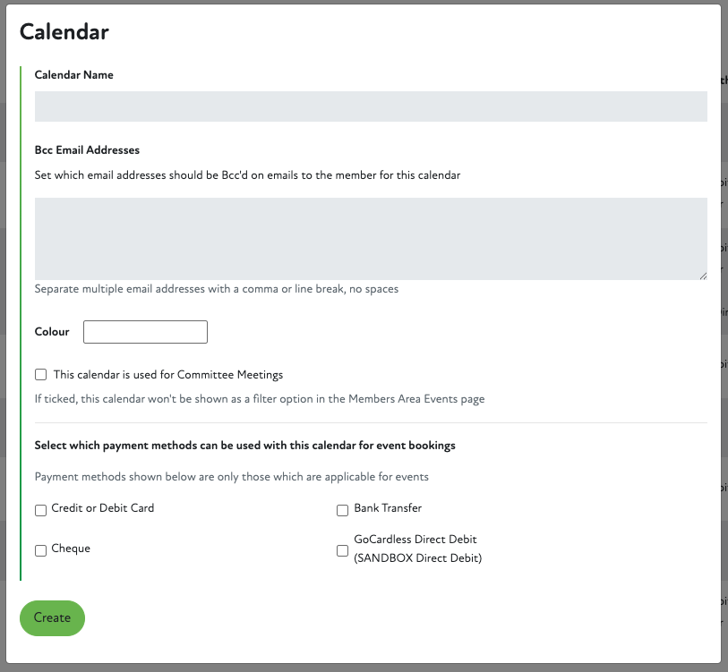
Task: Tick the Committee Meetings checkbox
Action: coord(40,375)
